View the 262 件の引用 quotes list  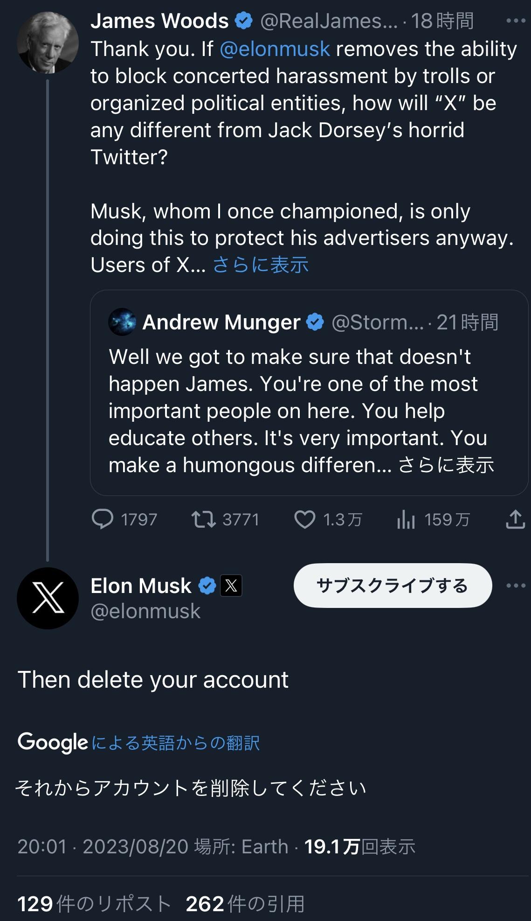245,904
